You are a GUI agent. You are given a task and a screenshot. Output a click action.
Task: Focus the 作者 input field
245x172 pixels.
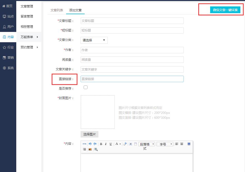tap(132, 50)
